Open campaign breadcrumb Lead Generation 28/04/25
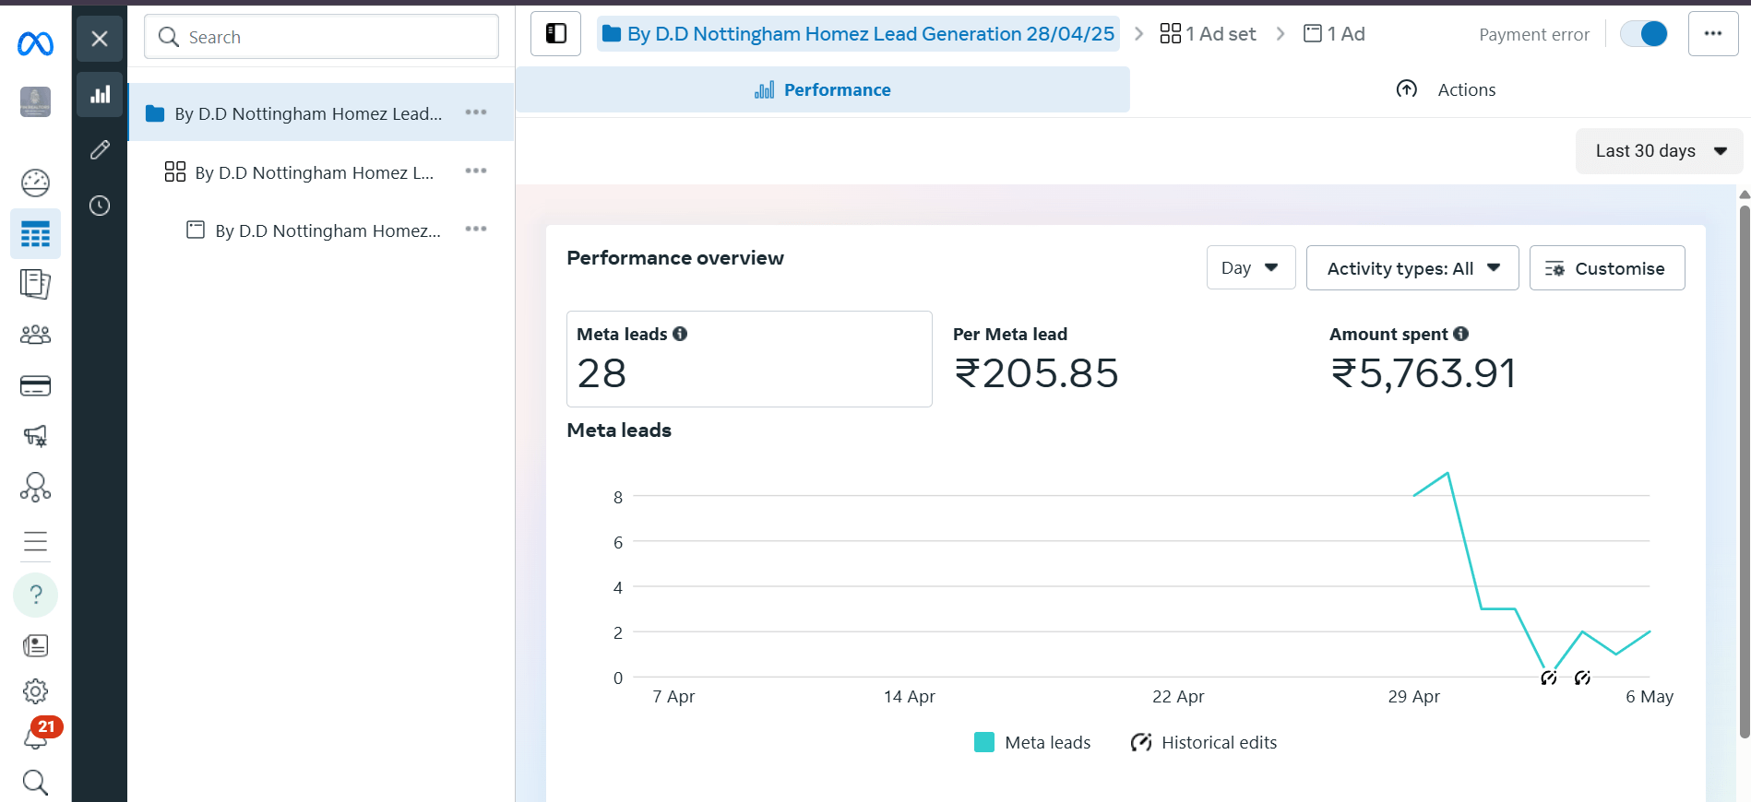Screen dimensions: 1751x802 [858, 34]
